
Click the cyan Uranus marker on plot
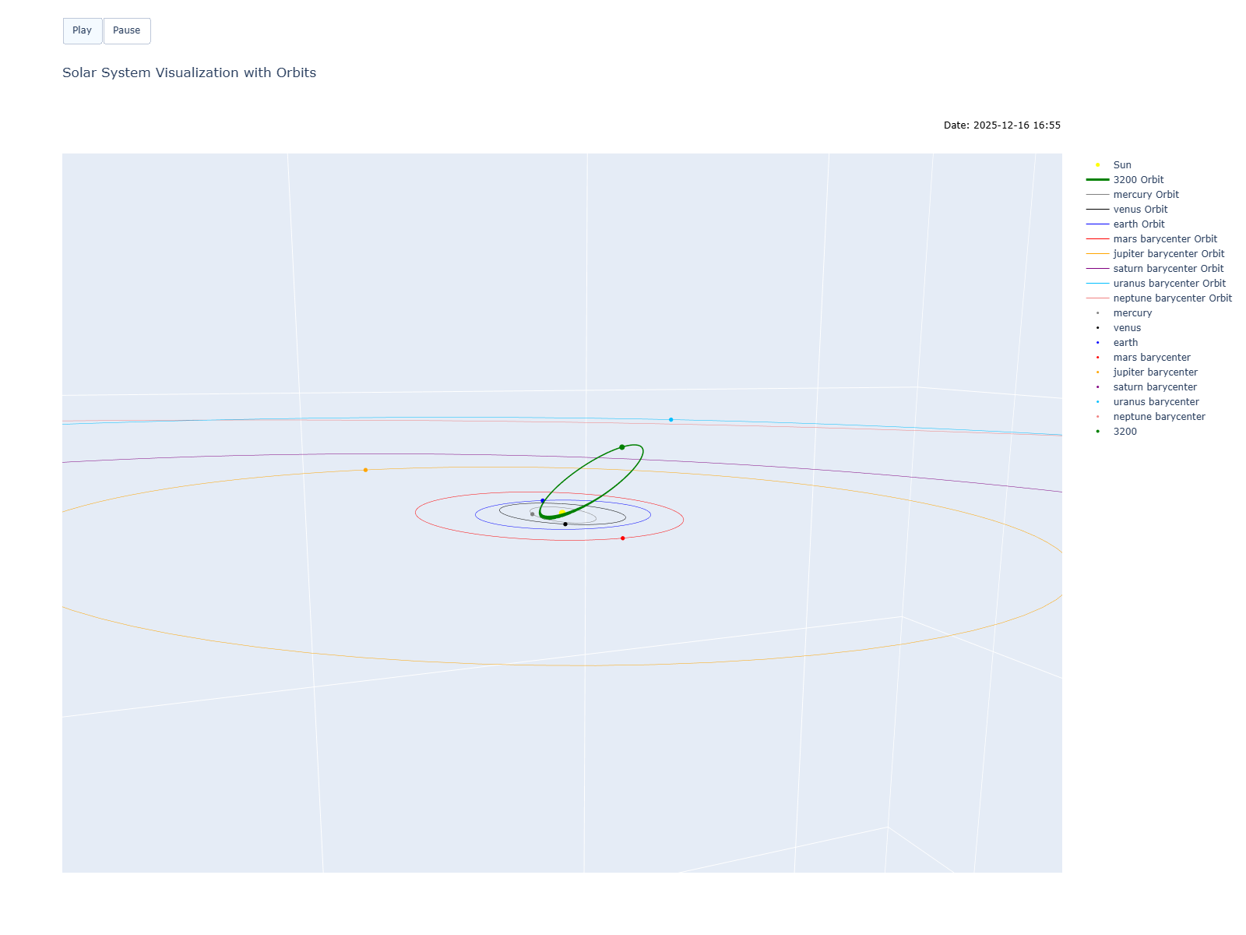click(x=671, y=420)
